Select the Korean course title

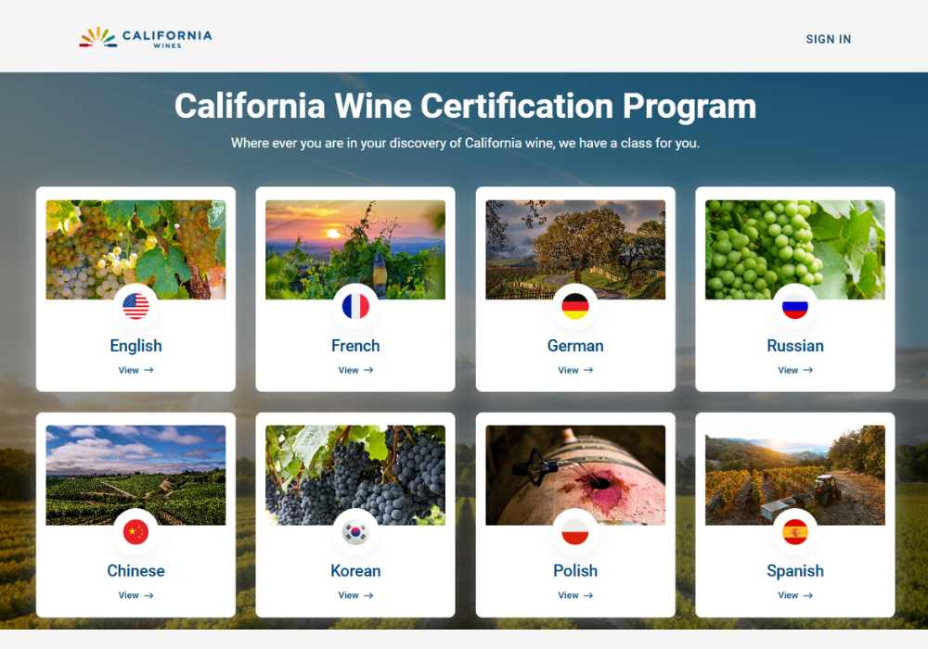(x=355, y=570)
